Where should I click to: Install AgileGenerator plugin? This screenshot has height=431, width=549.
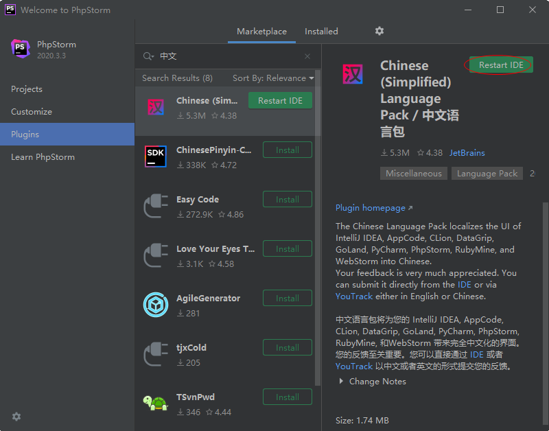point(288,298)
